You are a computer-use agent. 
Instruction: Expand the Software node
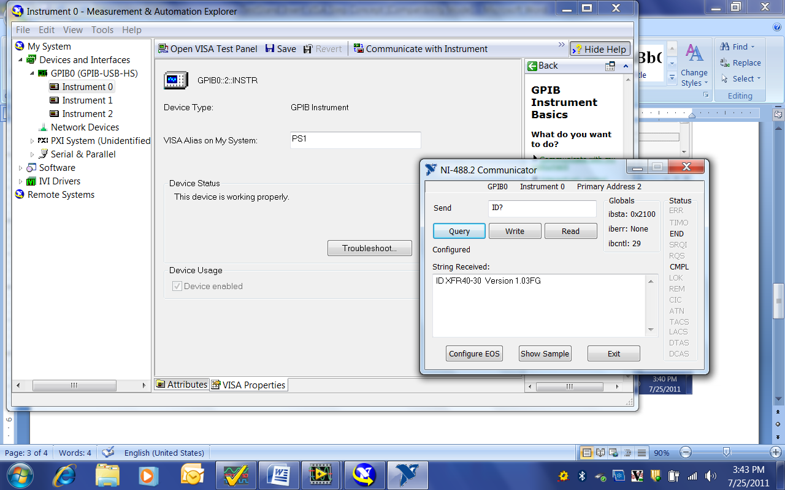[20, 168]
